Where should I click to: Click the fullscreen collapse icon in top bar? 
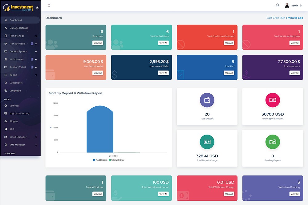[49, 6]
